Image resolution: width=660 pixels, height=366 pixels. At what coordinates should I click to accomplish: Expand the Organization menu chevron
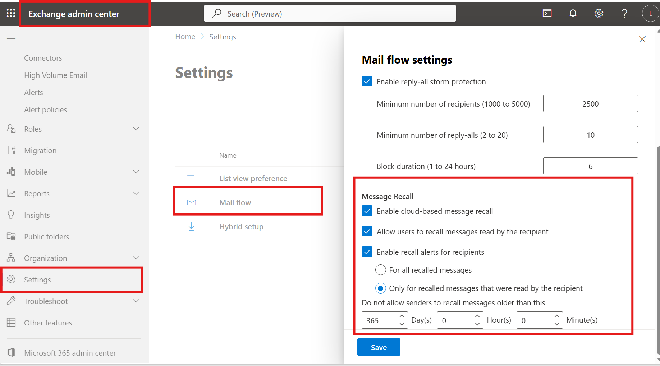click(x=136, y=258)
